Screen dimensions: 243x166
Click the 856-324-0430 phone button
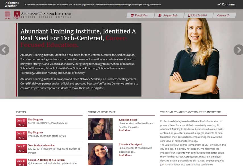[x=198, y=15]
